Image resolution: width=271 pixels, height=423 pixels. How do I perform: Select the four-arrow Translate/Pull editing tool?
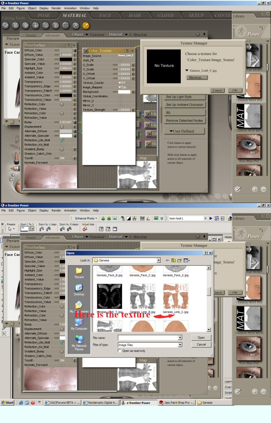(25, 25)
